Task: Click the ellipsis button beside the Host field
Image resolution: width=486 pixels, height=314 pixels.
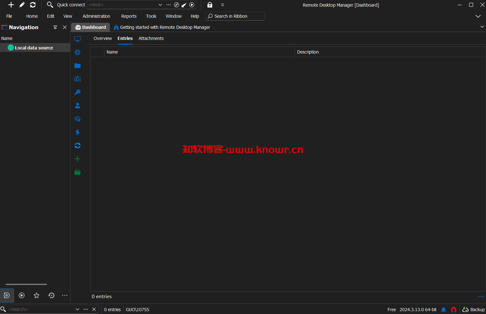Action: (169, 5)
